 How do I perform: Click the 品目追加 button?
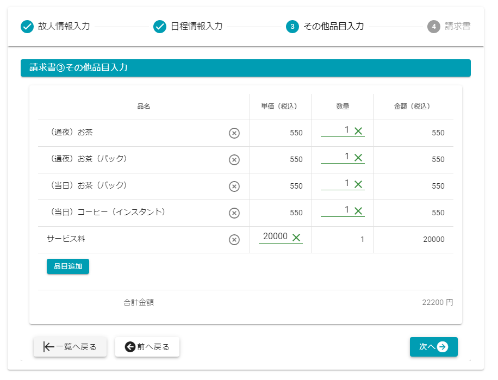[x=68, y=266]
